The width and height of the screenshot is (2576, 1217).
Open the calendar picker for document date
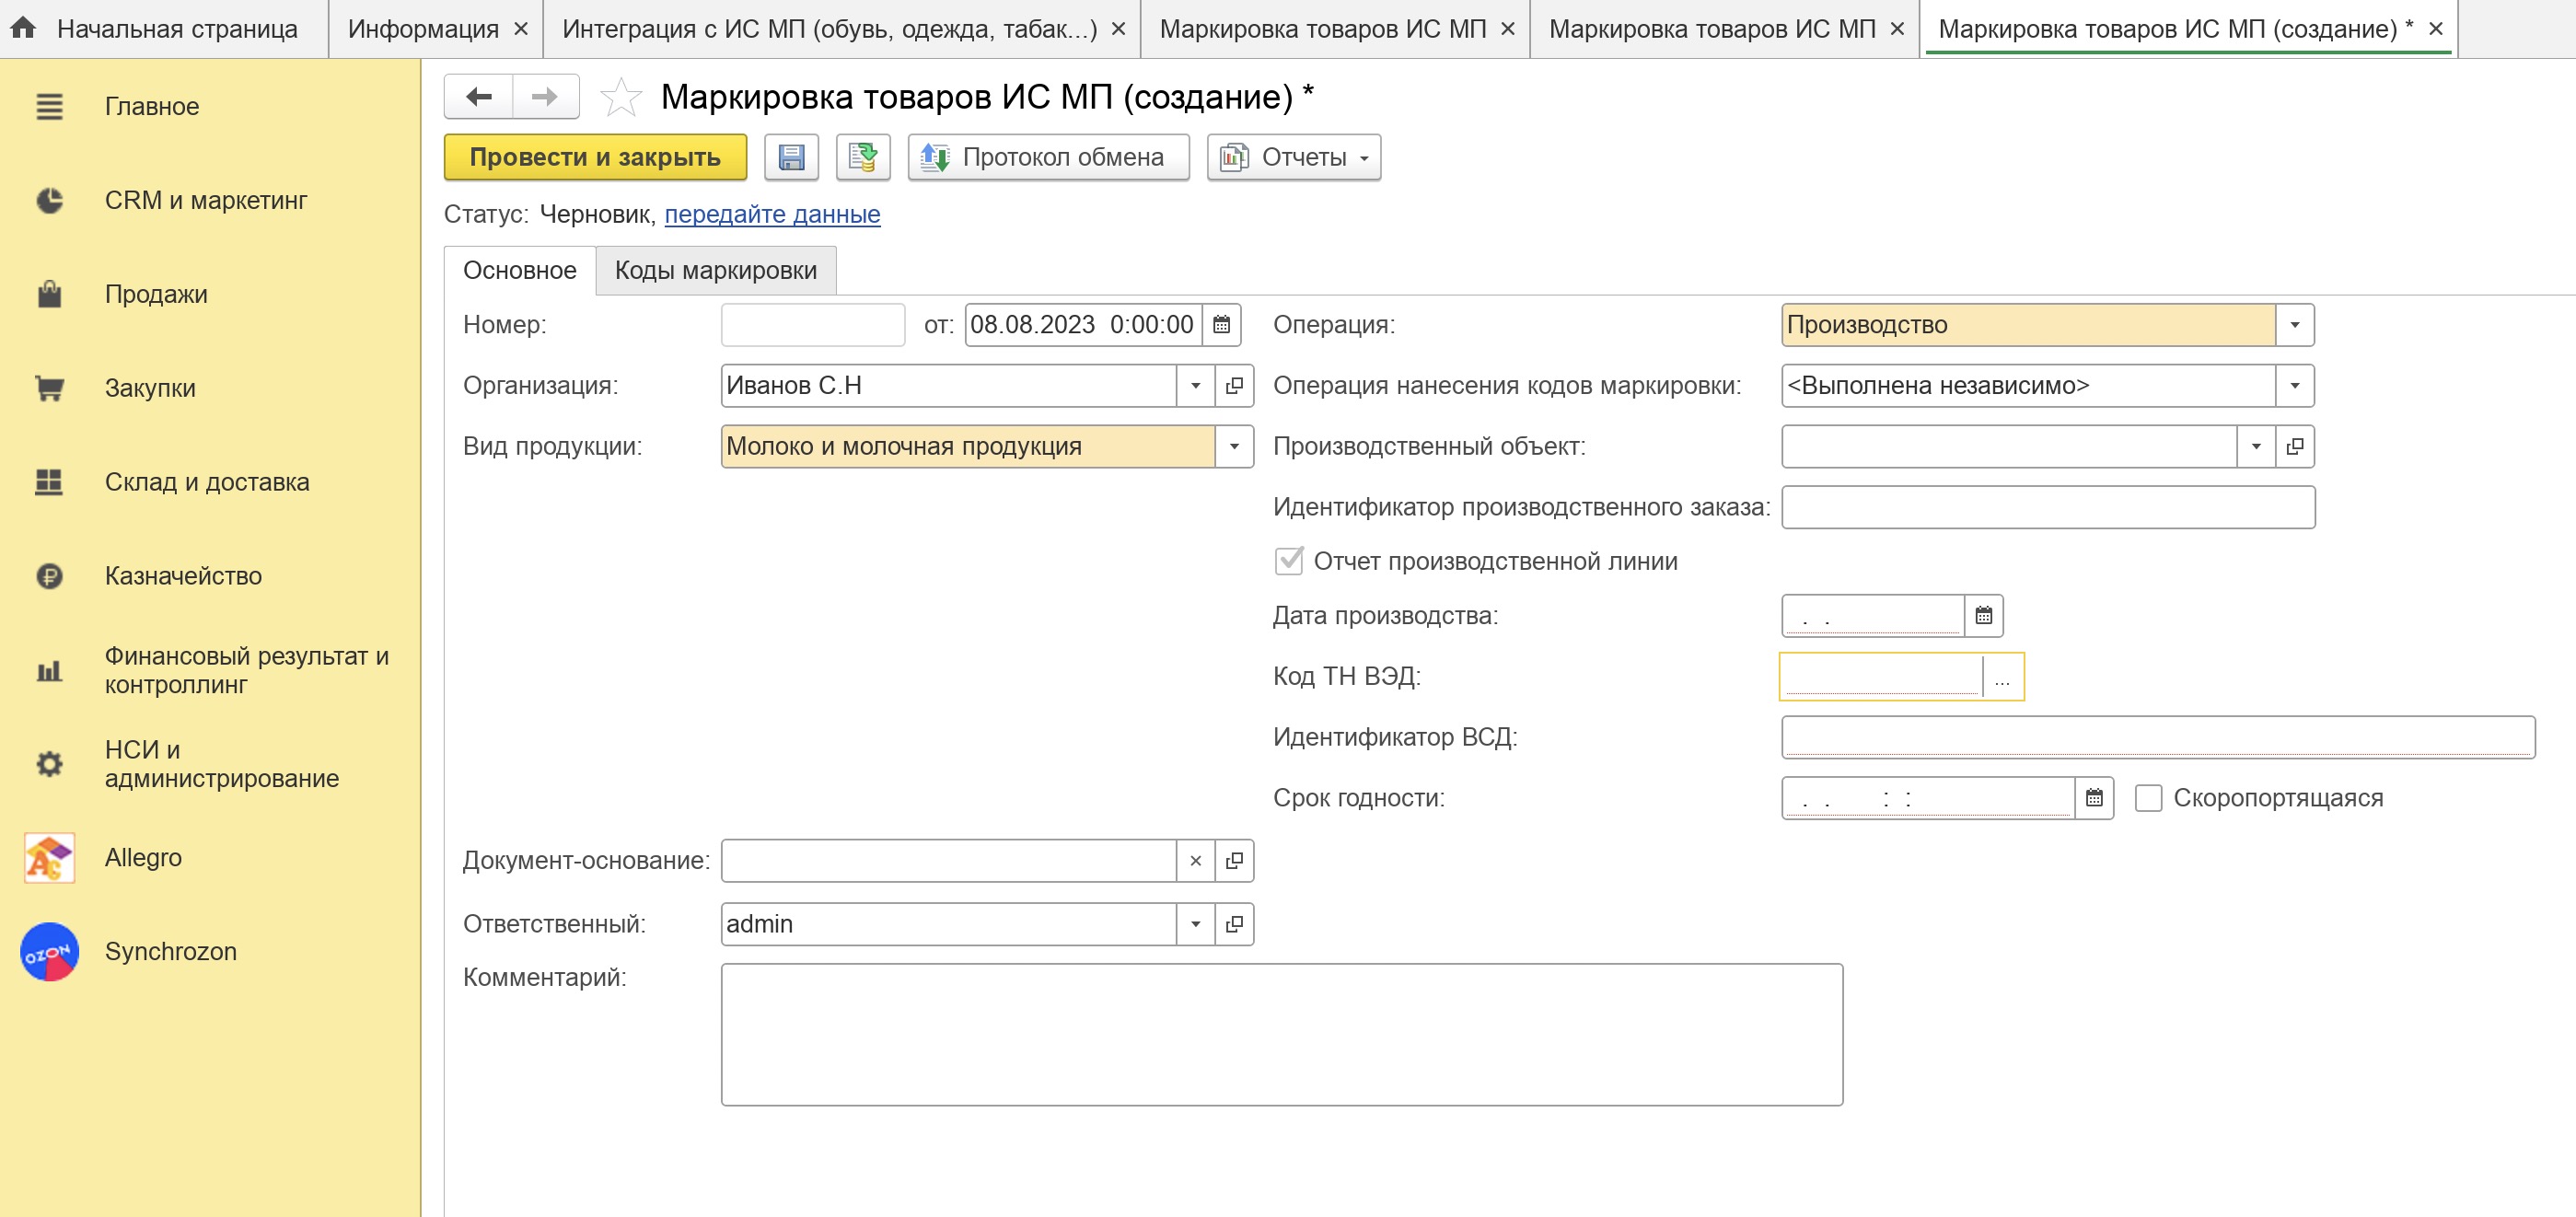pyautogui.click(x=1221, y=325)
